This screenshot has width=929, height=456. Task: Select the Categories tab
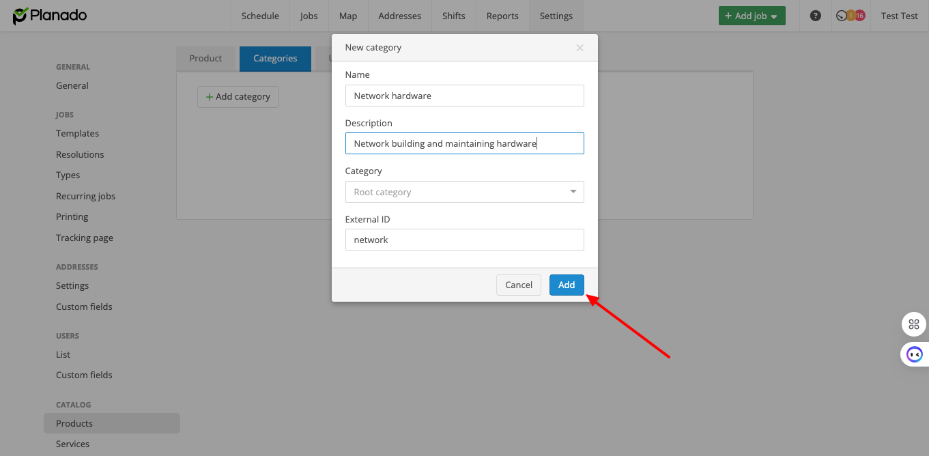click(x=275, y=59)
